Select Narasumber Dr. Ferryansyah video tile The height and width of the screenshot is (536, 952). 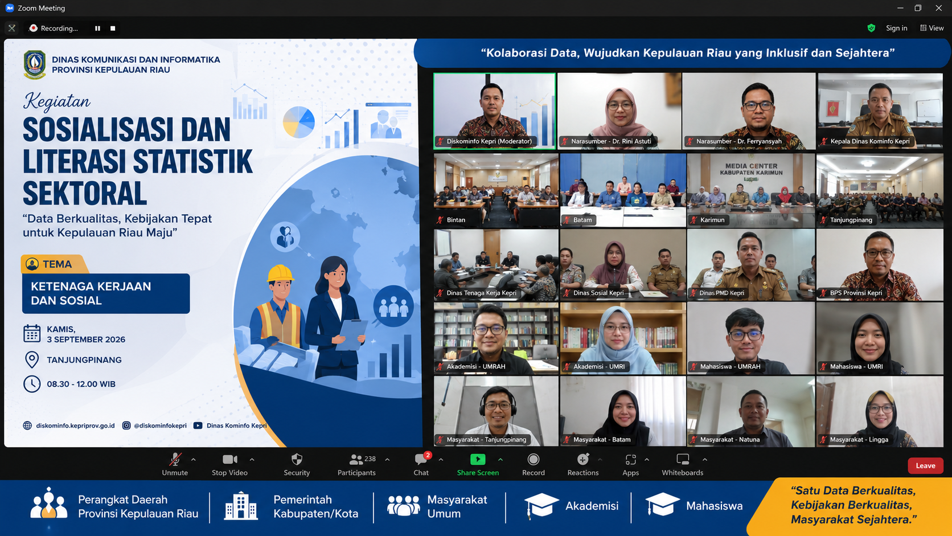coord(749,111)
